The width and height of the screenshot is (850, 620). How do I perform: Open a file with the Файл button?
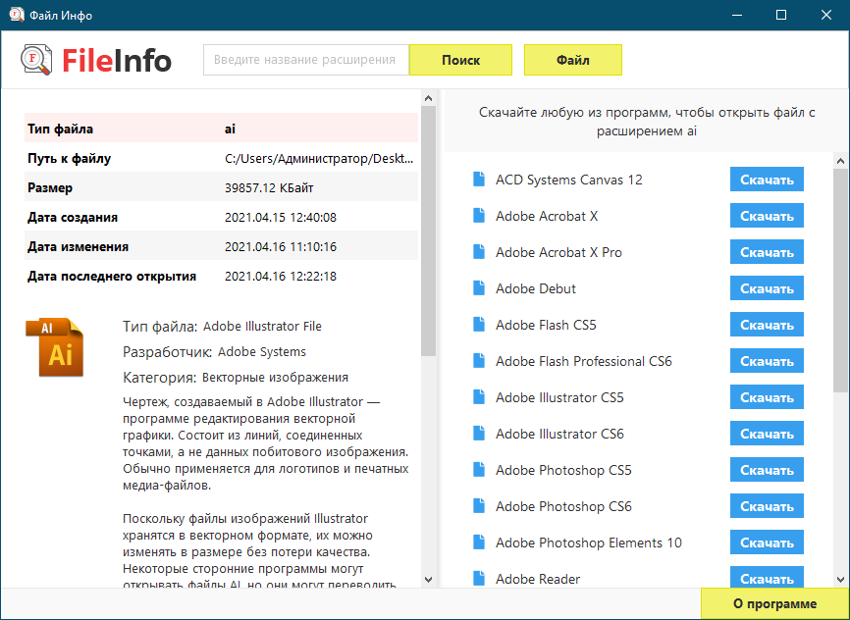tap(573, 60)
